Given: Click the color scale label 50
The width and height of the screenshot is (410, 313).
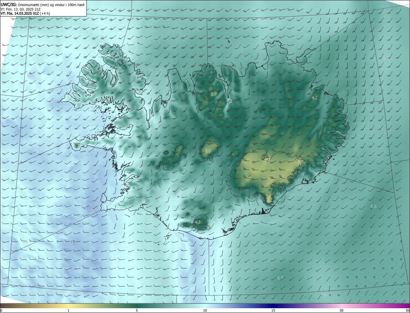Looking at the screenshot, I should [x=407, y=311].
